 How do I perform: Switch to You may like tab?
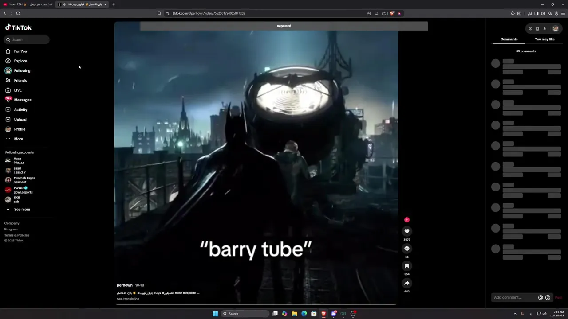pyautogui.click(x=544, y=39)
